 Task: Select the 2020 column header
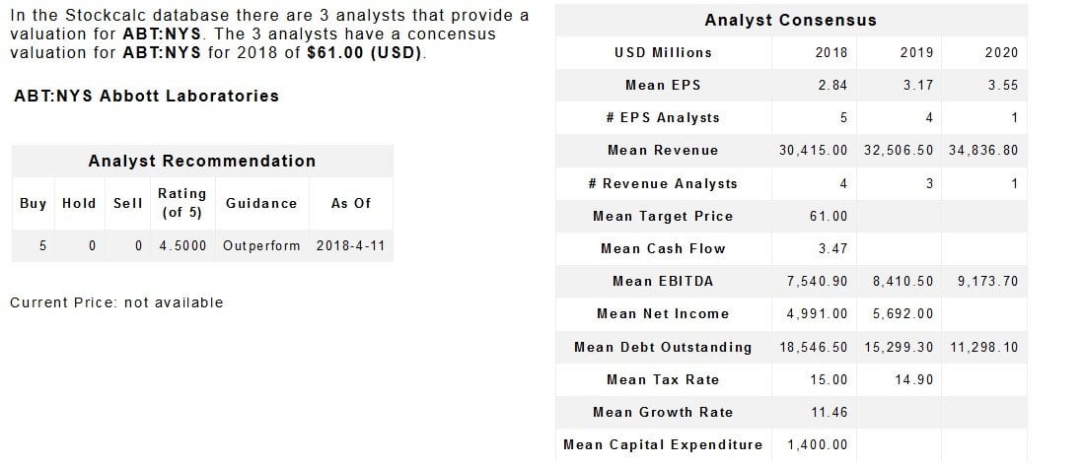click(x=1002, y=52)
